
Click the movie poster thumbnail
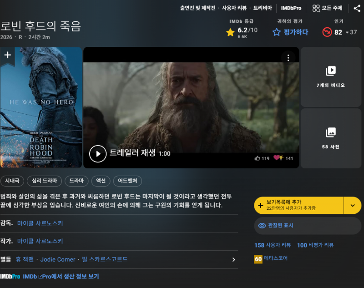click(x=41, y=107)
